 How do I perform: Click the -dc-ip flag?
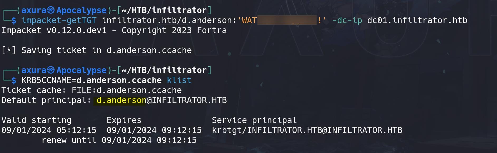(x=347, y=20)
